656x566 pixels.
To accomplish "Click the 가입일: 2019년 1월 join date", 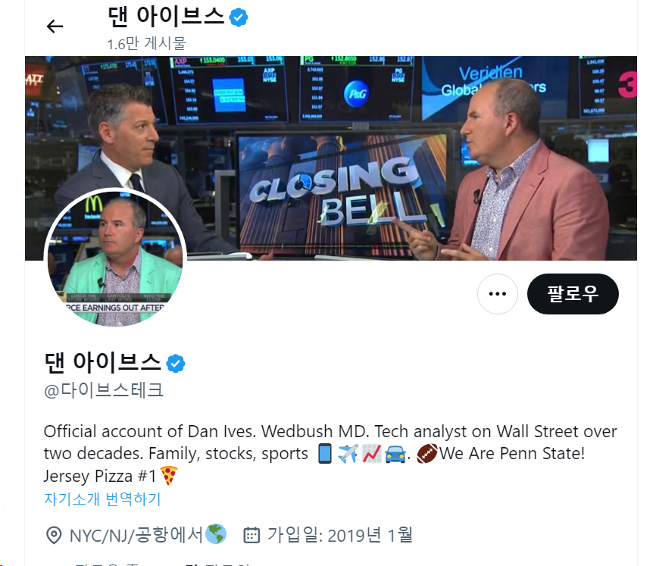I will 340,535.
